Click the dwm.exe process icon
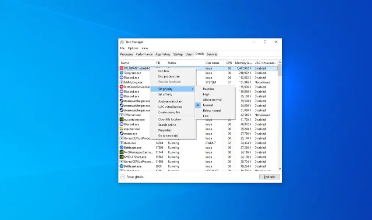The height and width of the screenshot is (220, 372). 122,143
